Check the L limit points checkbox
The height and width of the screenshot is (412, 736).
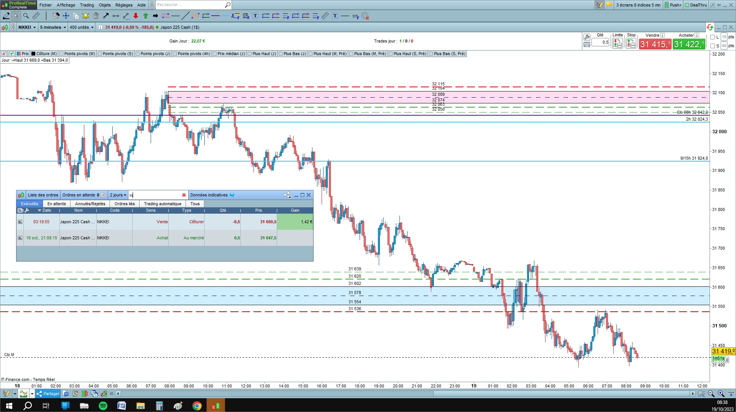coord(713,37)
